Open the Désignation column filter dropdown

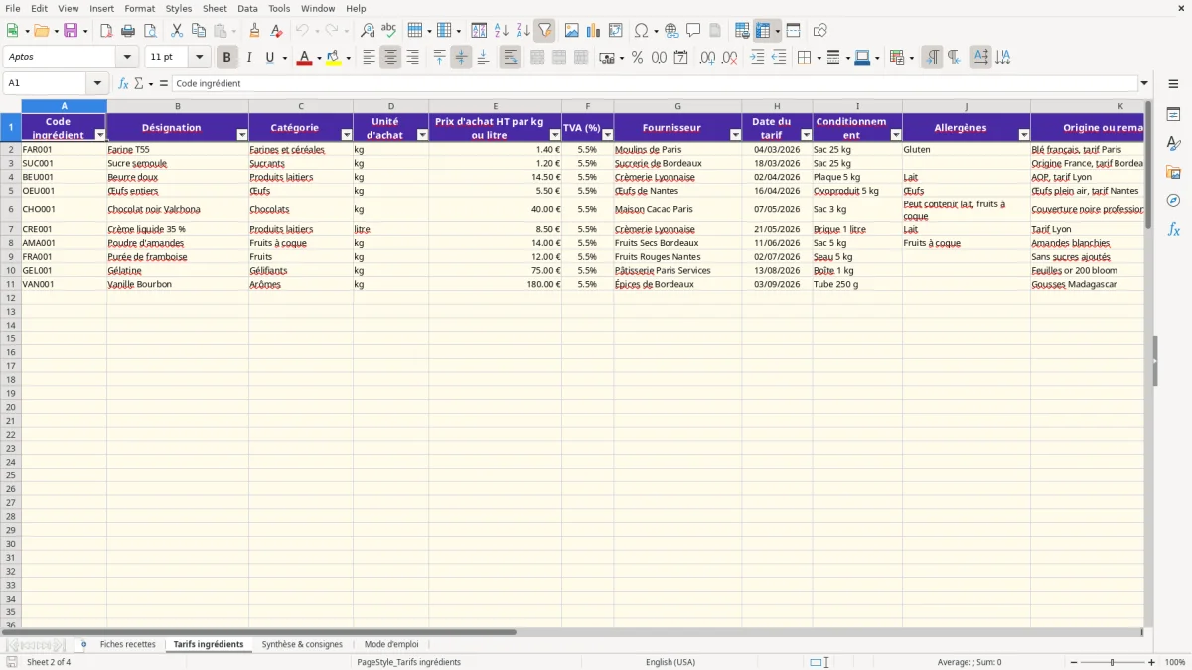click(242, 135)
